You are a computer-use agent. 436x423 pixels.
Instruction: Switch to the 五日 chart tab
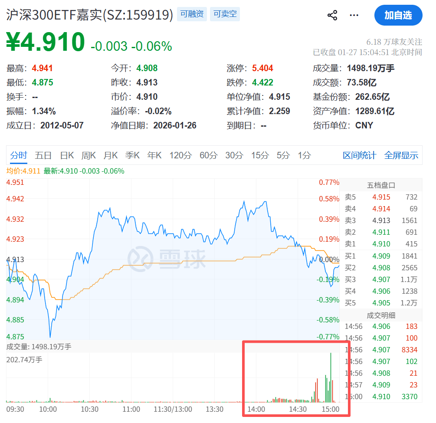(x=43, y=155)
